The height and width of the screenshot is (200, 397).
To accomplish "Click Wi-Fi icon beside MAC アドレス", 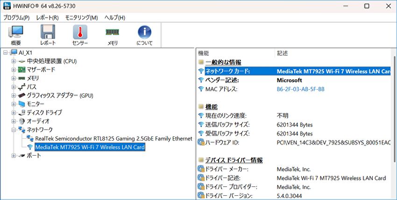I will (201, 89).
